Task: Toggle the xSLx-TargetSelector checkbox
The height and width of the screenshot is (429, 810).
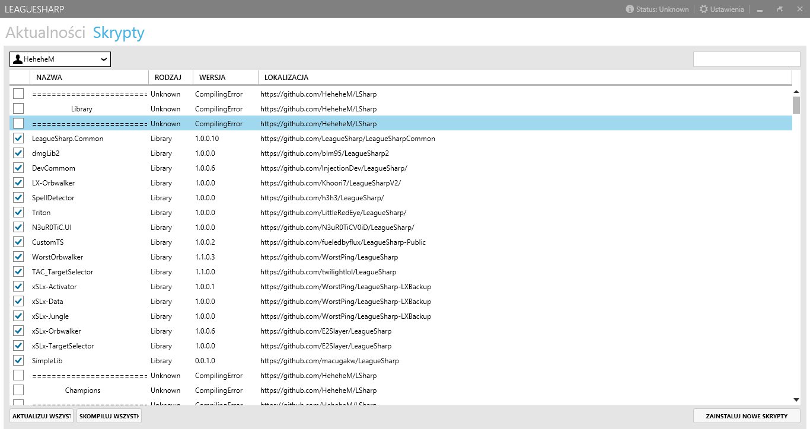Action: click(18, 345)
